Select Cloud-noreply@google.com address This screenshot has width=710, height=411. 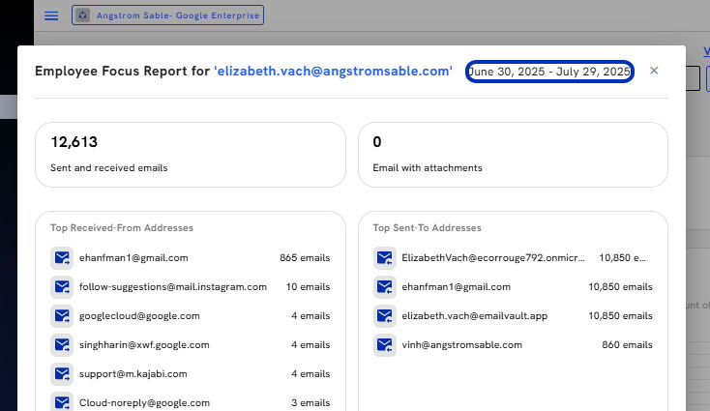(x=144, y=403)
